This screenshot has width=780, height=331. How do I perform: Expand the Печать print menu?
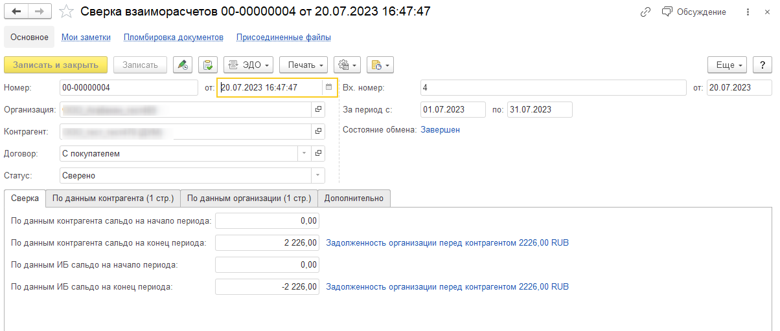point(305,65)
